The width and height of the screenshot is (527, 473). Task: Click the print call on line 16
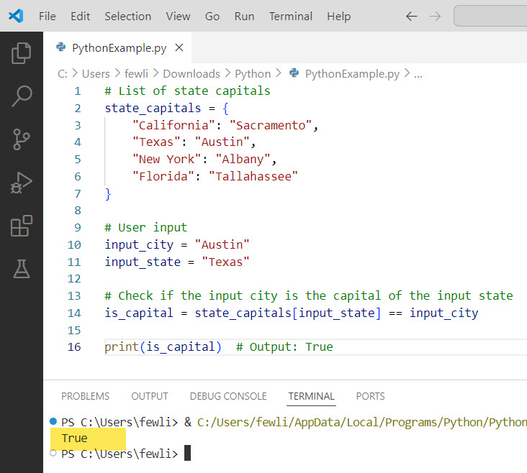pos(163,346)
